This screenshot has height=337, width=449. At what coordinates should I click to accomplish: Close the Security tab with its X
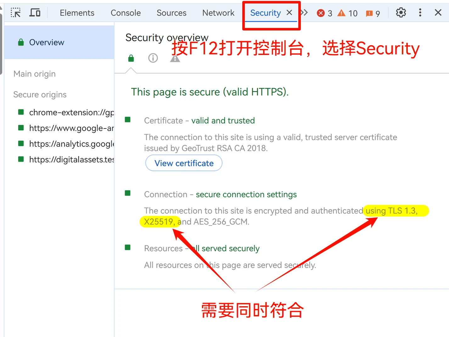289,13
